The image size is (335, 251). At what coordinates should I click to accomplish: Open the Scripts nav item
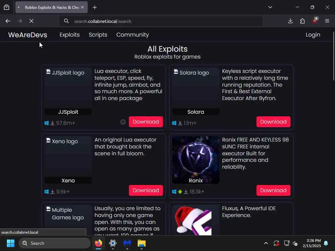tap(98, 35)
